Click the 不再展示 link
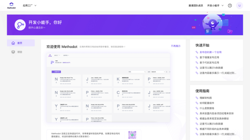250x140 pixels. coord(176,46)
